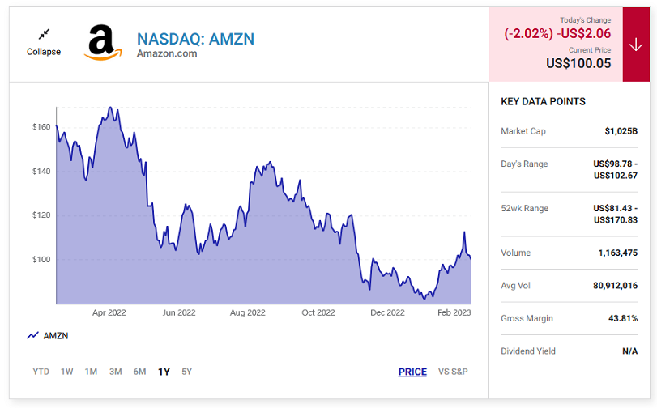This screenshot has width=657, height=408.
Task: Click the AMZN legend line icon
Action: pyautogui.click(x=33, y=335)
